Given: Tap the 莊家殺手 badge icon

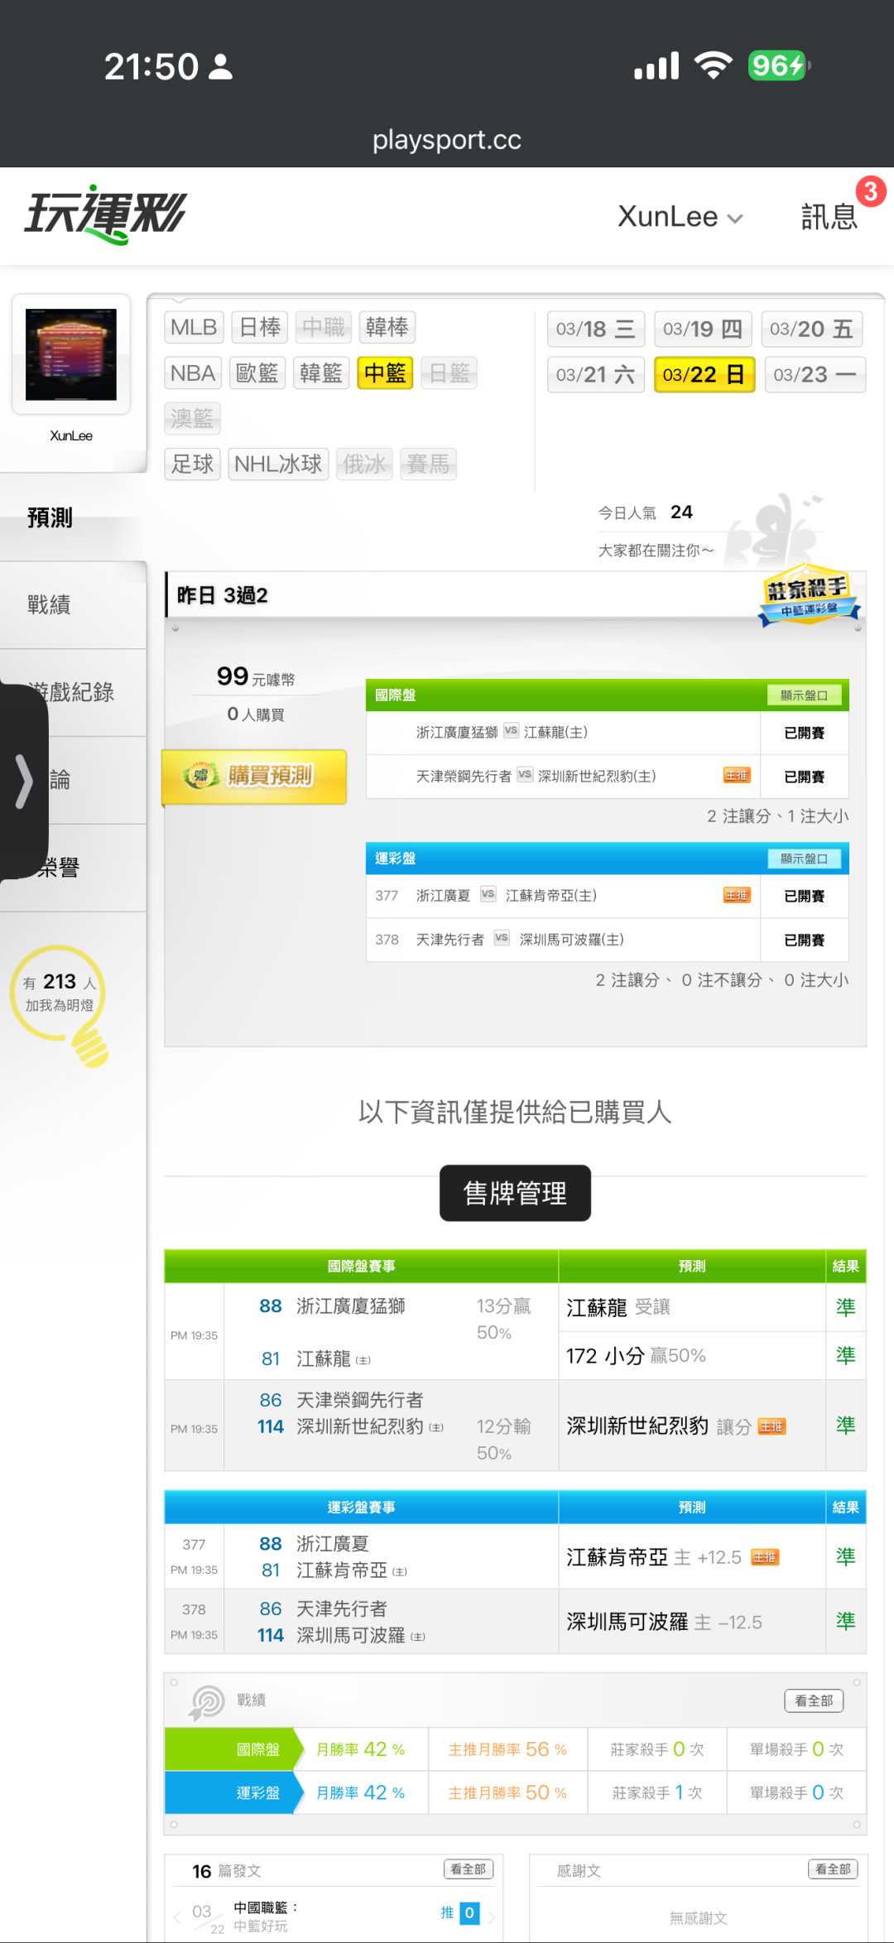Looking at the screenshot, I should (x=808, y=595).
